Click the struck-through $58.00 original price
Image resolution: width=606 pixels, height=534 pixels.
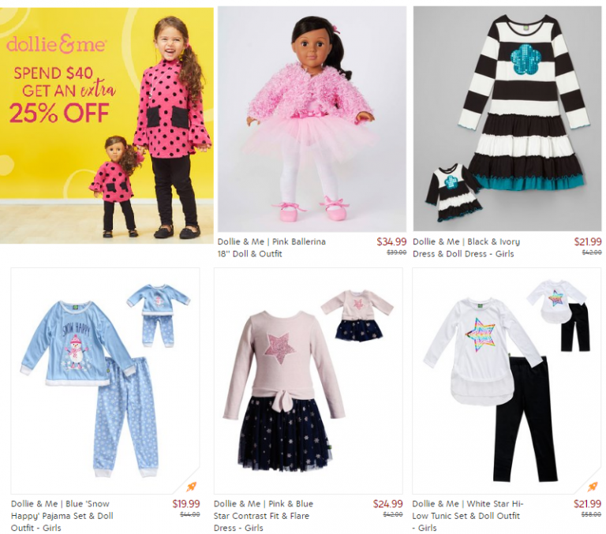click(x=591, y=514)
